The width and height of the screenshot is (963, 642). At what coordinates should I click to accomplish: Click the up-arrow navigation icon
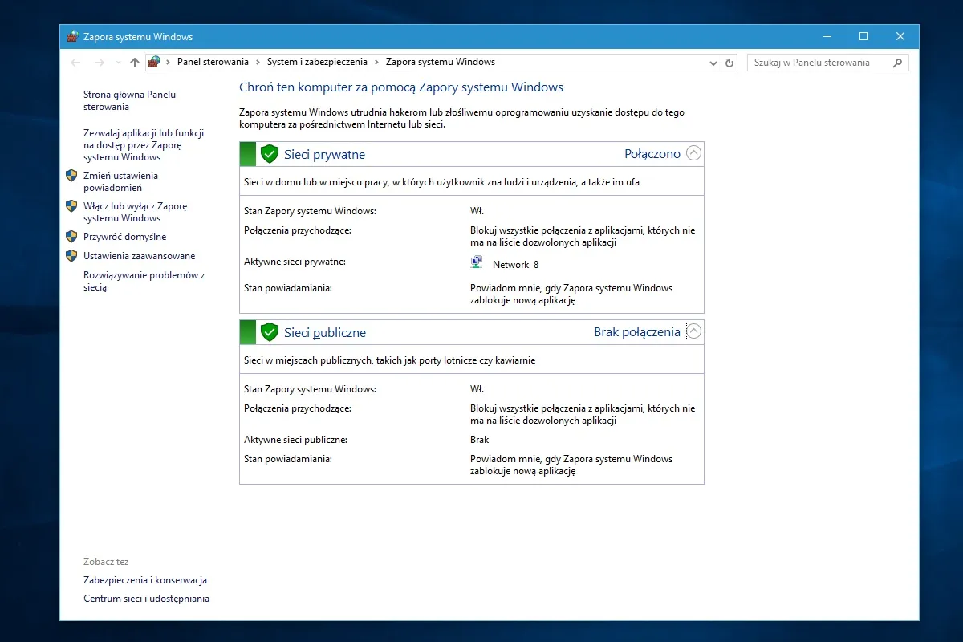coord(133,62)
